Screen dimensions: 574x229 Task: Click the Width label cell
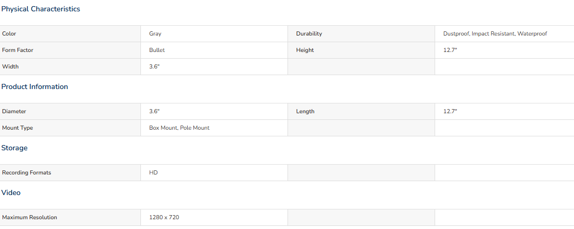[70, 67]
